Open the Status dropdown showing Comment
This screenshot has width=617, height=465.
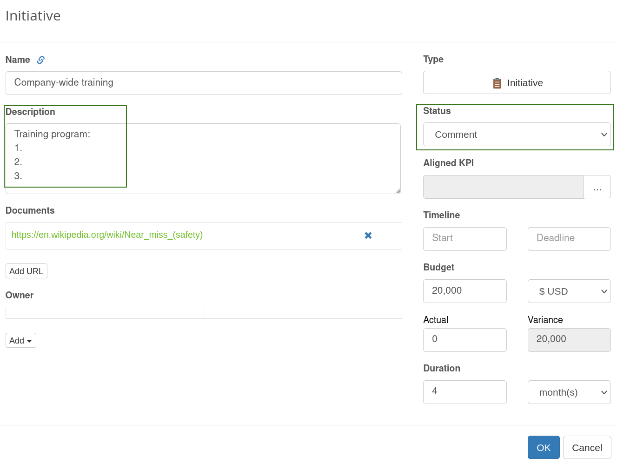click(x=517, y=135)
